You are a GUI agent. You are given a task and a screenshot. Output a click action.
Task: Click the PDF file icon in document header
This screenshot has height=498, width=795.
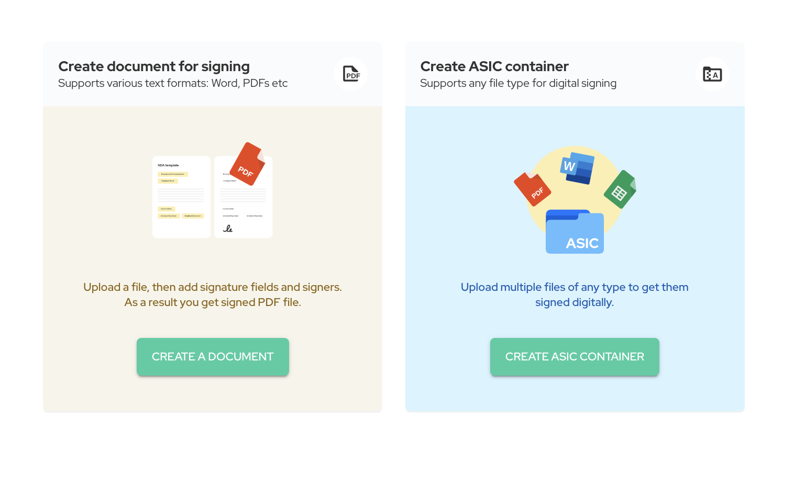click(x=351, y=74)
